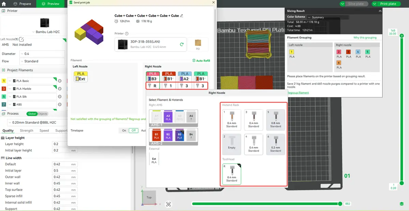Select AMS-2 slot B4
The height and width of the screenshot is (211, 409).
click(x=191, y=135)
